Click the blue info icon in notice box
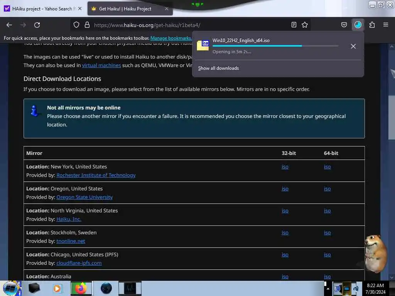The image size is (395, 296). pyautogui.click(x=34, y=111)
